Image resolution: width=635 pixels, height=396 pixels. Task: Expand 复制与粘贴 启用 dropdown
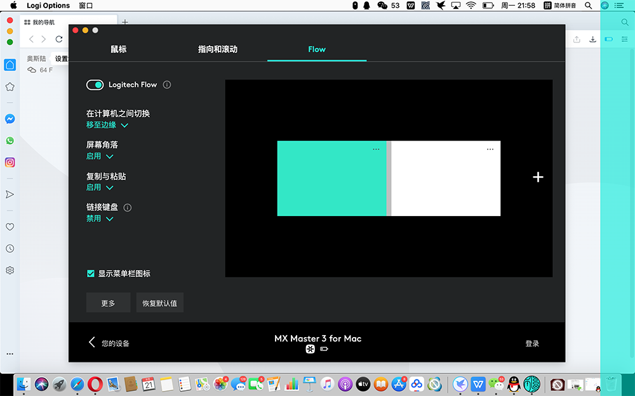(100, 188)
